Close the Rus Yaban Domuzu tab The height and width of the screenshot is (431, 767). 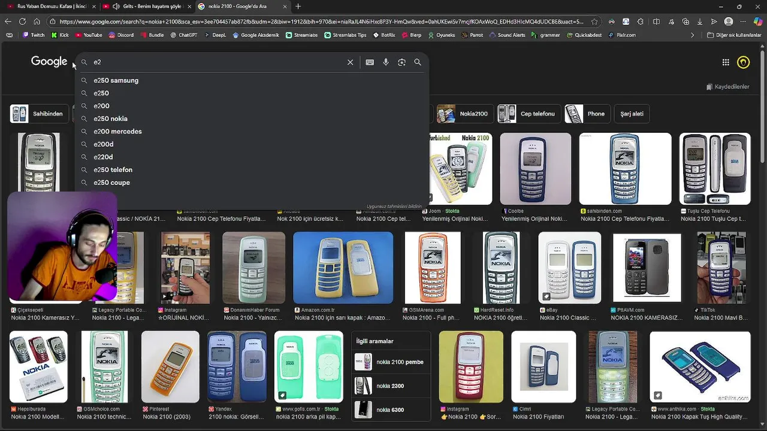point(93,7)
